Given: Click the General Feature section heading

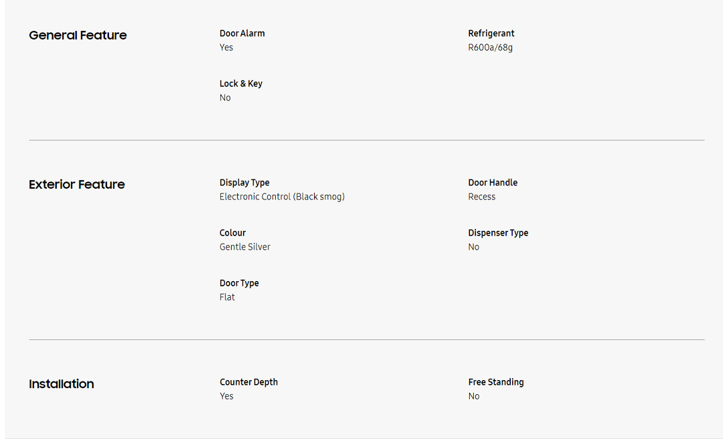Looking at the screenshot, I should 78,35.
